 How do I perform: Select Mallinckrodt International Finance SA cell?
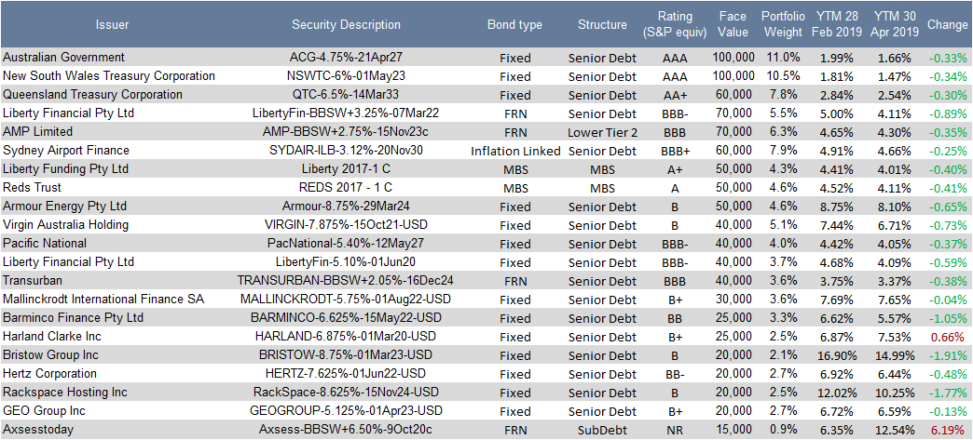103,300
